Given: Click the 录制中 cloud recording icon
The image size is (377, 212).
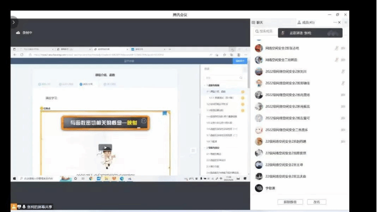Looking at the screenshot, I should (x=18, y=33).
